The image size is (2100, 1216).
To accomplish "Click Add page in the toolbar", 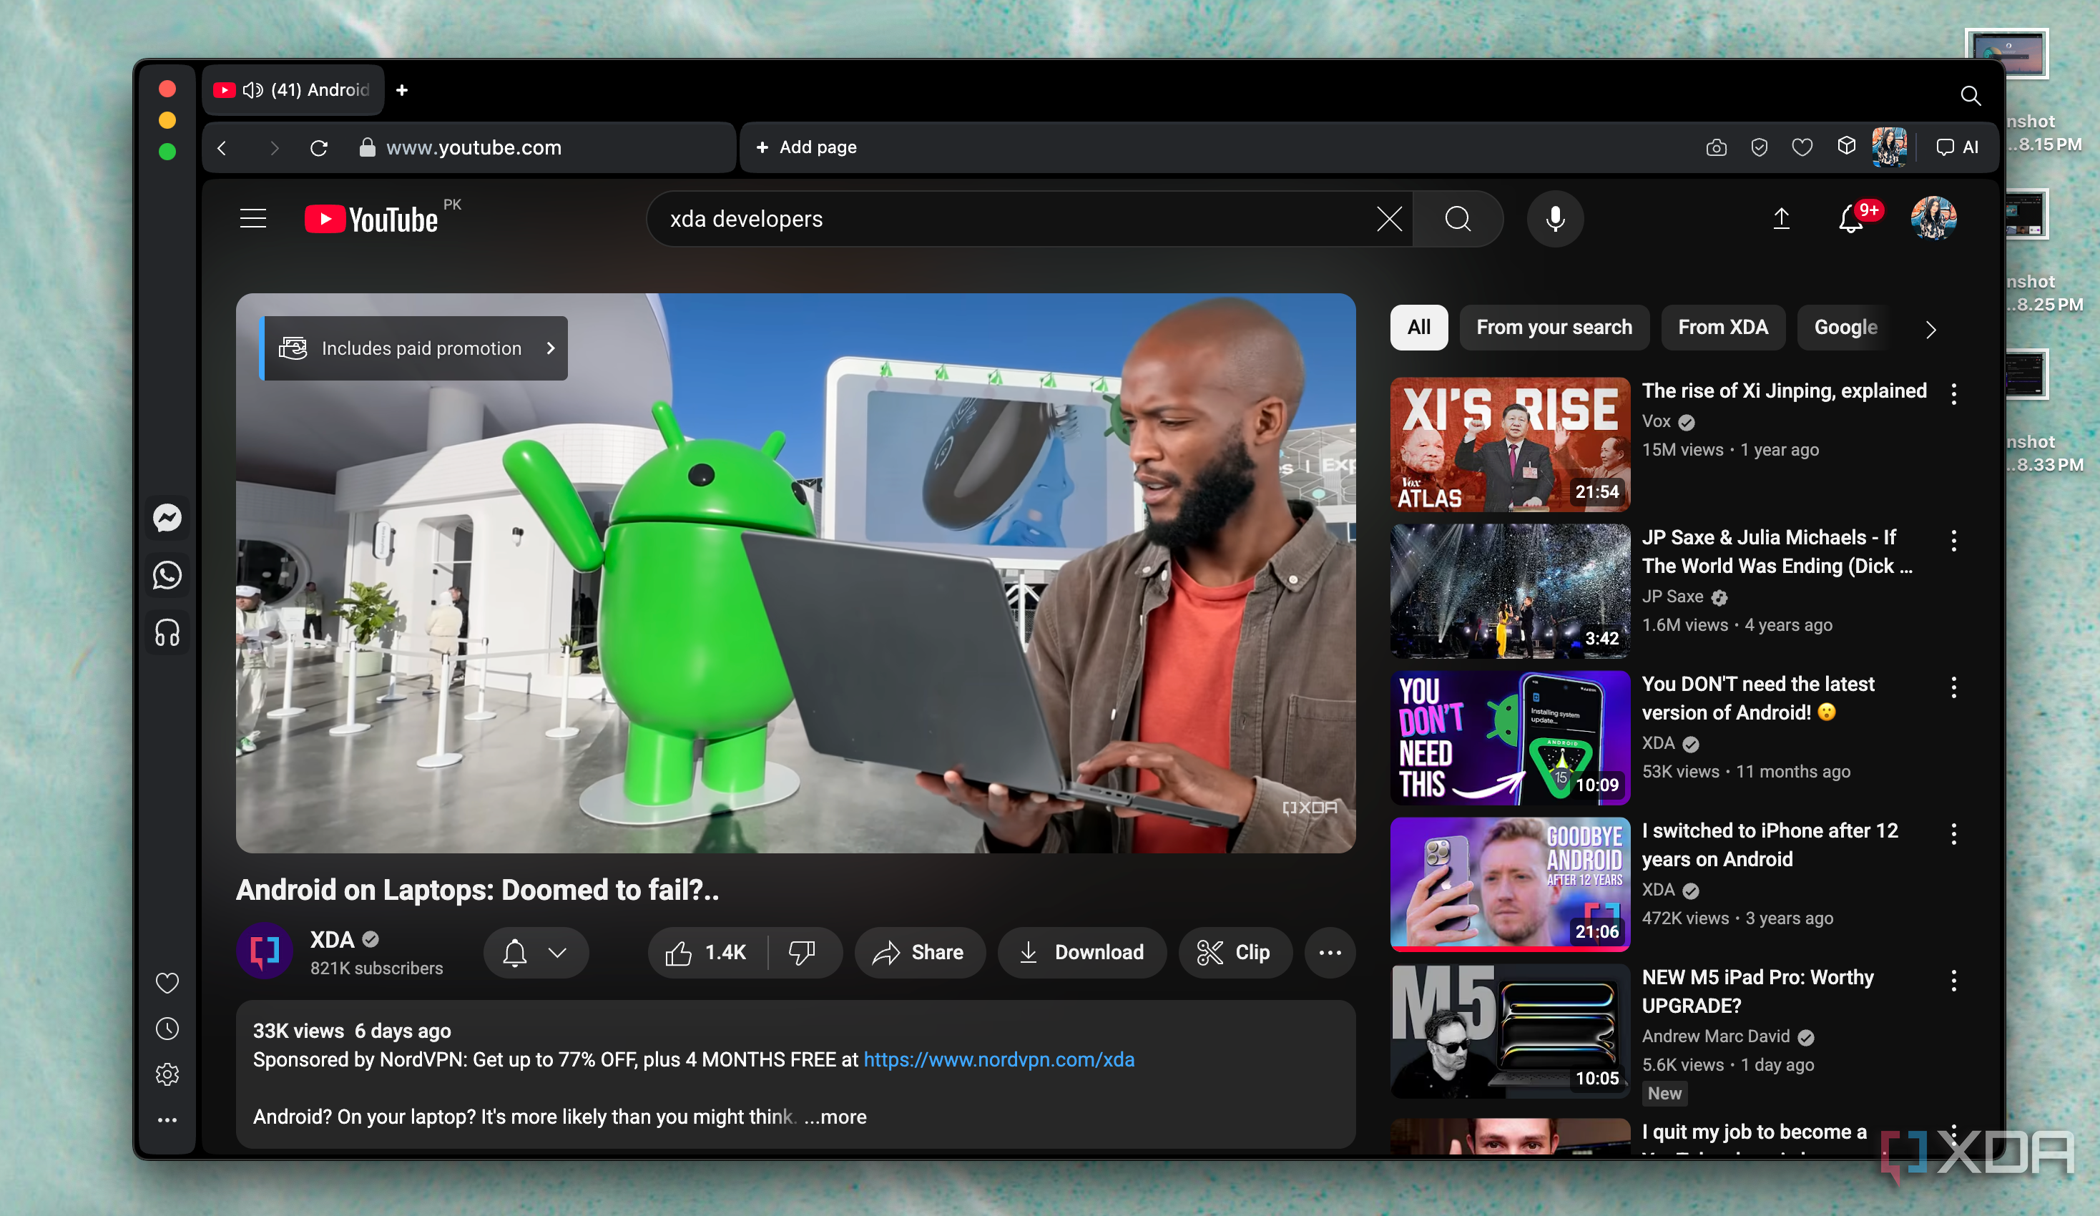I will pos(806,147).
